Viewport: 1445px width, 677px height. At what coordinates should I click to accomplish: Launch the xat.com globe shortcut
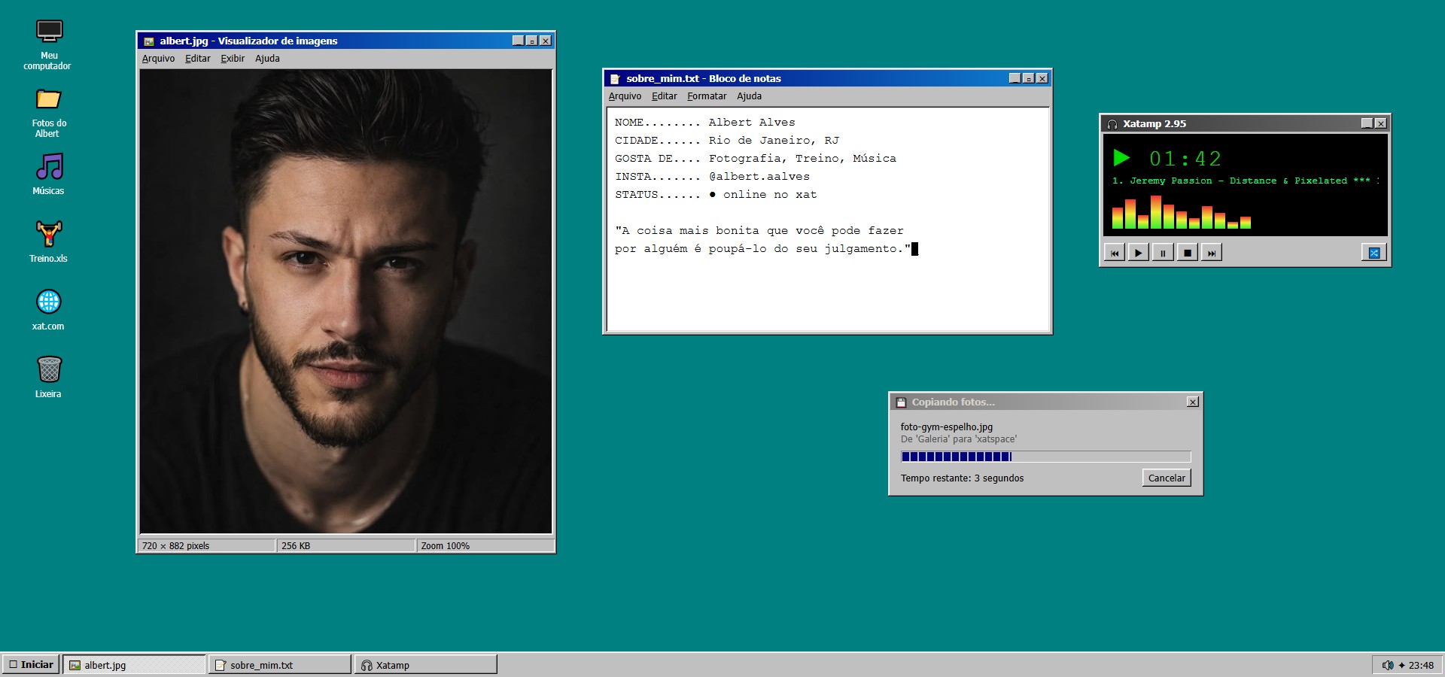click(49, 310)
